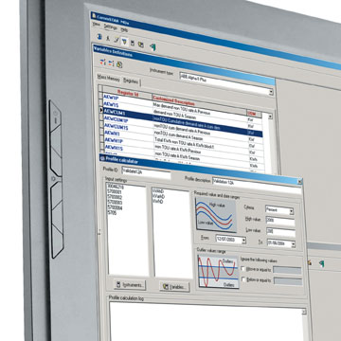Click the Instruments... button

pyautogui.click(x=130, y=285)
